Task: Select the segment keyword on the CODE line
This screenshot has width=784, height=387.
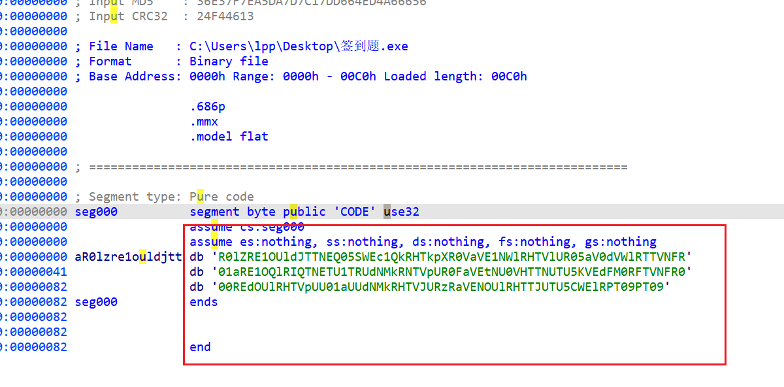Action: pyautogui.click(x=214, y=211)
